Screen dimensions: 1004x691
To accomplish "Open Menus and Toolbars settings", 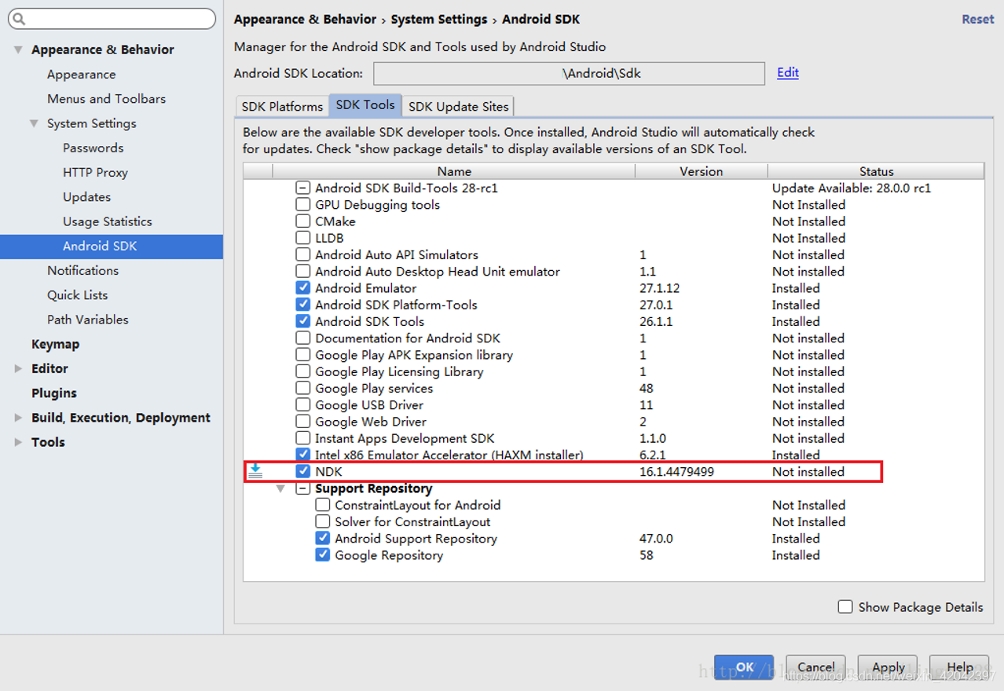I will click(x=106, y=99).
